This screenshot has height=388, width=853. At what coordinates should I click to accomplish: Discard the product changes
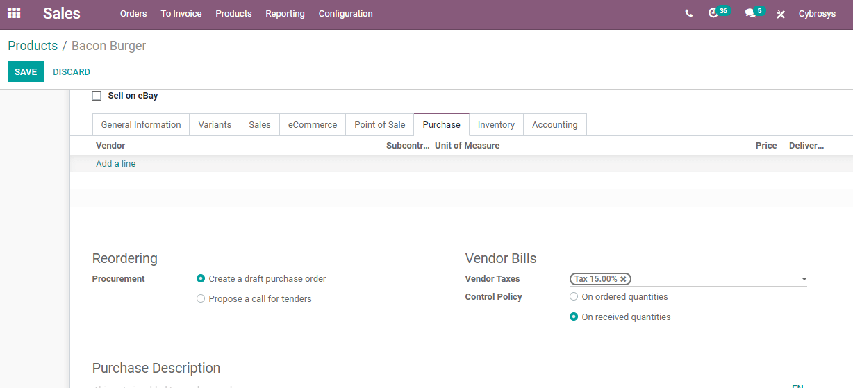coord(72,72)
